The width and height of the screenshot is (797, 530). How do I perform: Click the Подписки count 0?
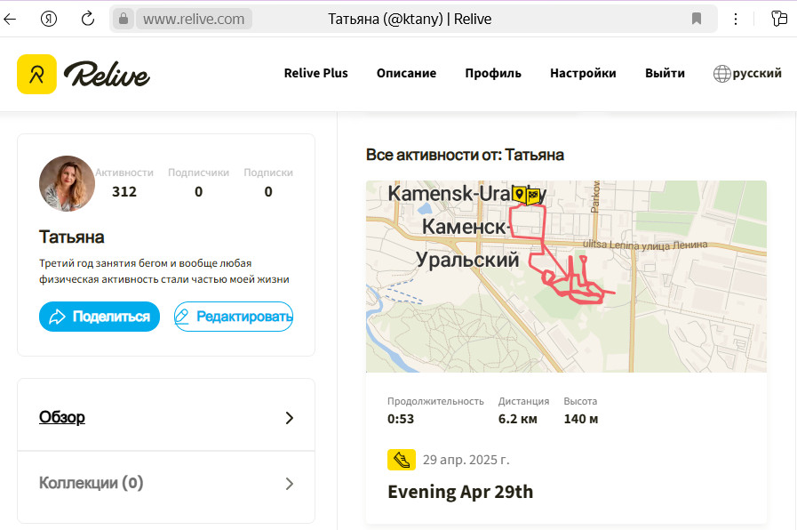click(x=268, y=192)
